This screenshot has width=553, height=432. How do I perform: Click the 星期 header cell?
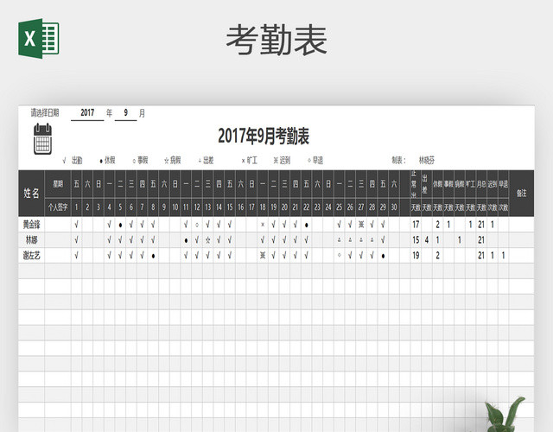(58, 184)
